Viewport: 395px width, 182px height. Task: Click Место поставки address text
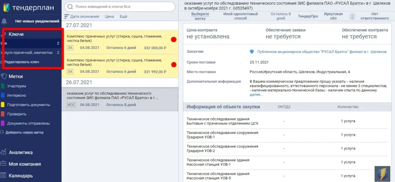point(300,72)
